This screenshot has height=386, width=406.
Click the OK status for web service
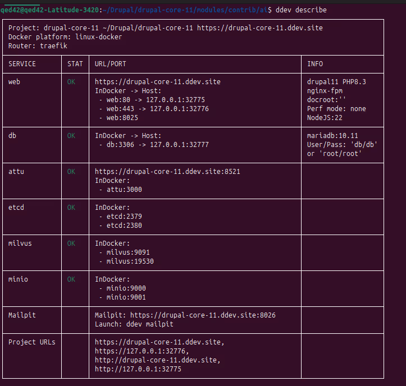pos(71,82)
